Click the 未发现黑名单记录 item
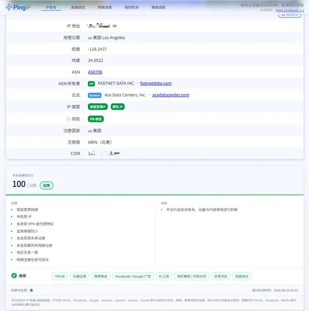309x311 pixels. coord(31,238)
